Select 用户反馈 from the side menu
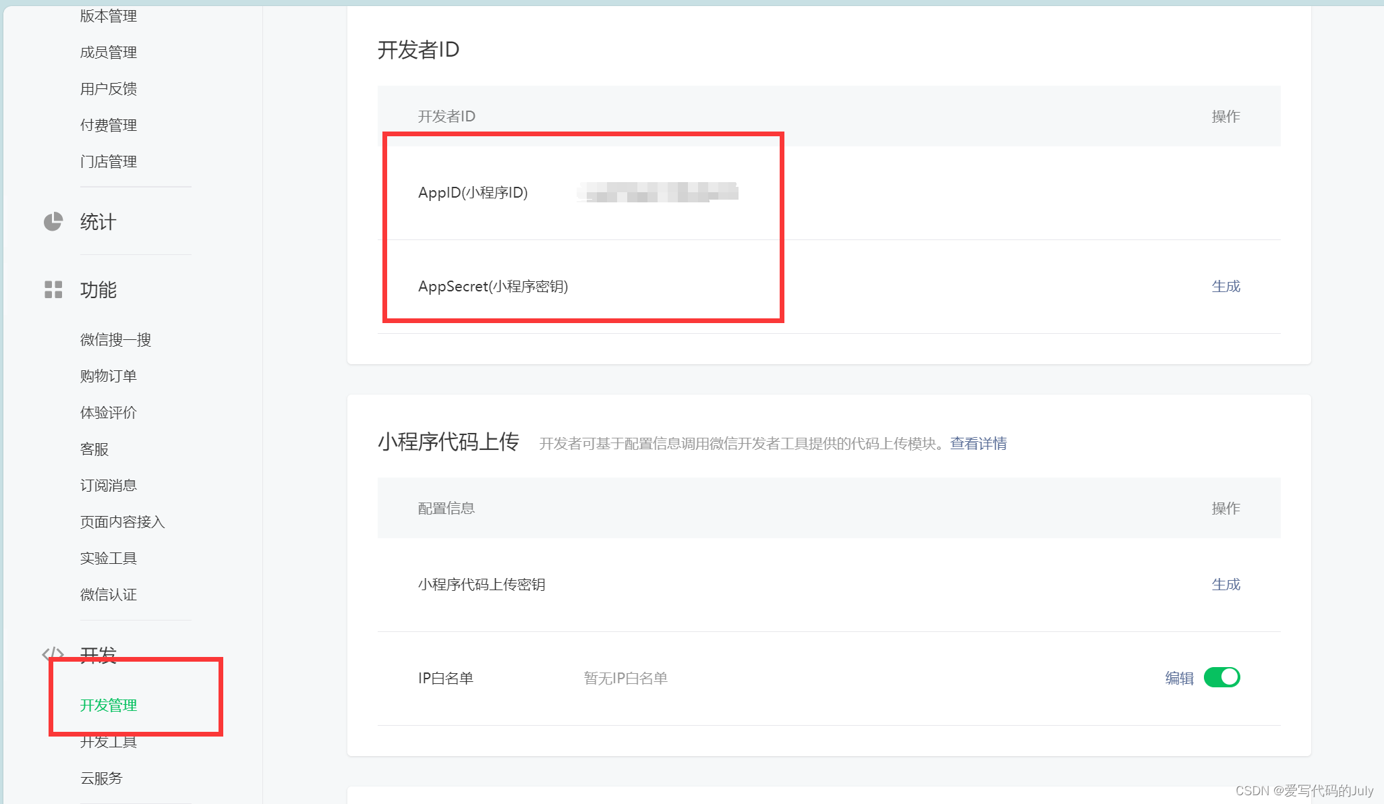1384x804 pixels. (x=109, y=89)
